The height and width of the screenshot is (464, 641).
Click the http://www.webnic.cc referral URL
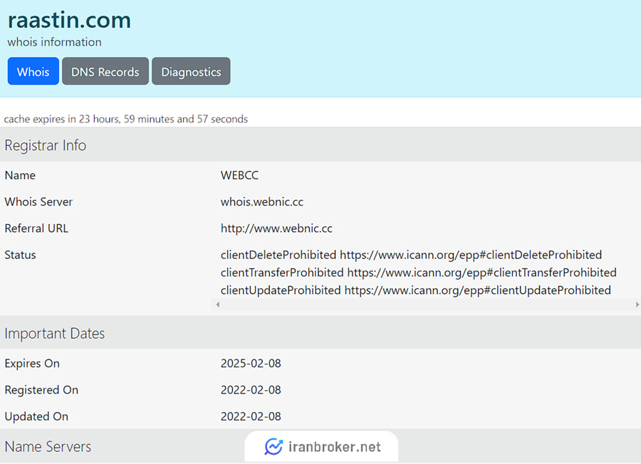coord(276,228)
